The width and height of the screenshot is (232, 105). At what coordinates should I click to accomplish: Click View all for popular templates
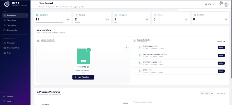coord(221,42)
